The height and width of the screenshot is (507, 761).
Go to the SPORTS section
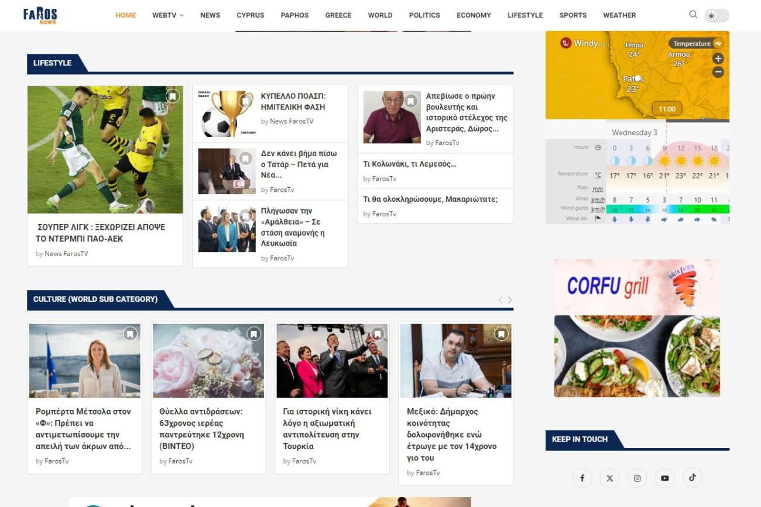(573, 15)
